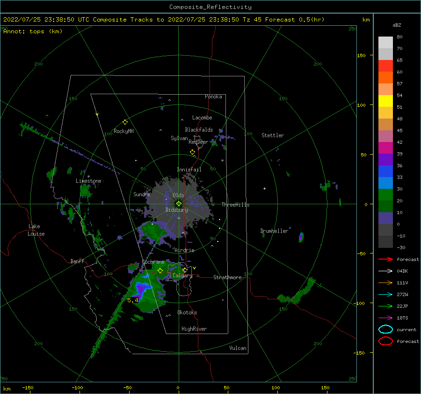
Task: Click the 30 dBZ light blue color swatch
Action: (x=385, y=183)
